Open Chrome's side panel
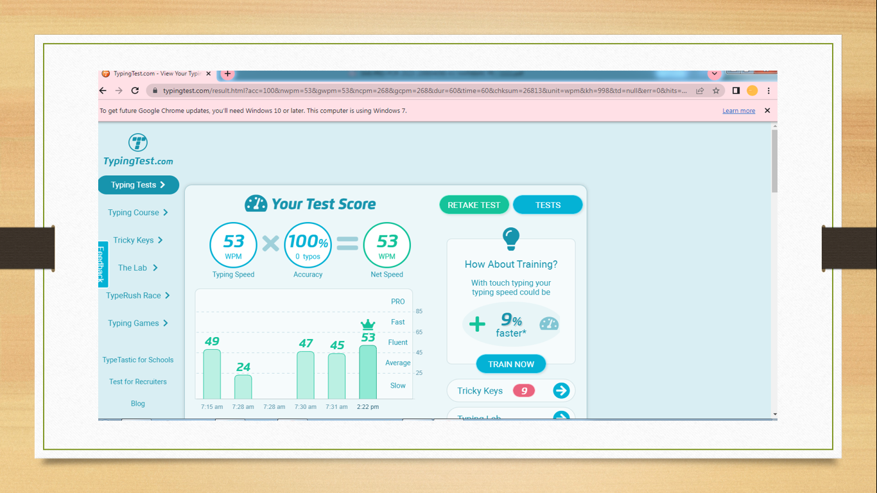 coord(736,91)
